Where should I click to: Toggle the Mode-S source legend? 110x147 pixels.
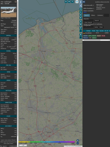(86, 38)
